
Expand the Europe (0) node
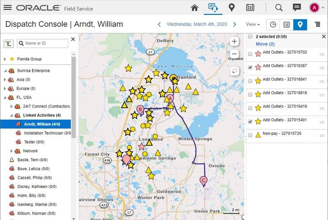5,89
